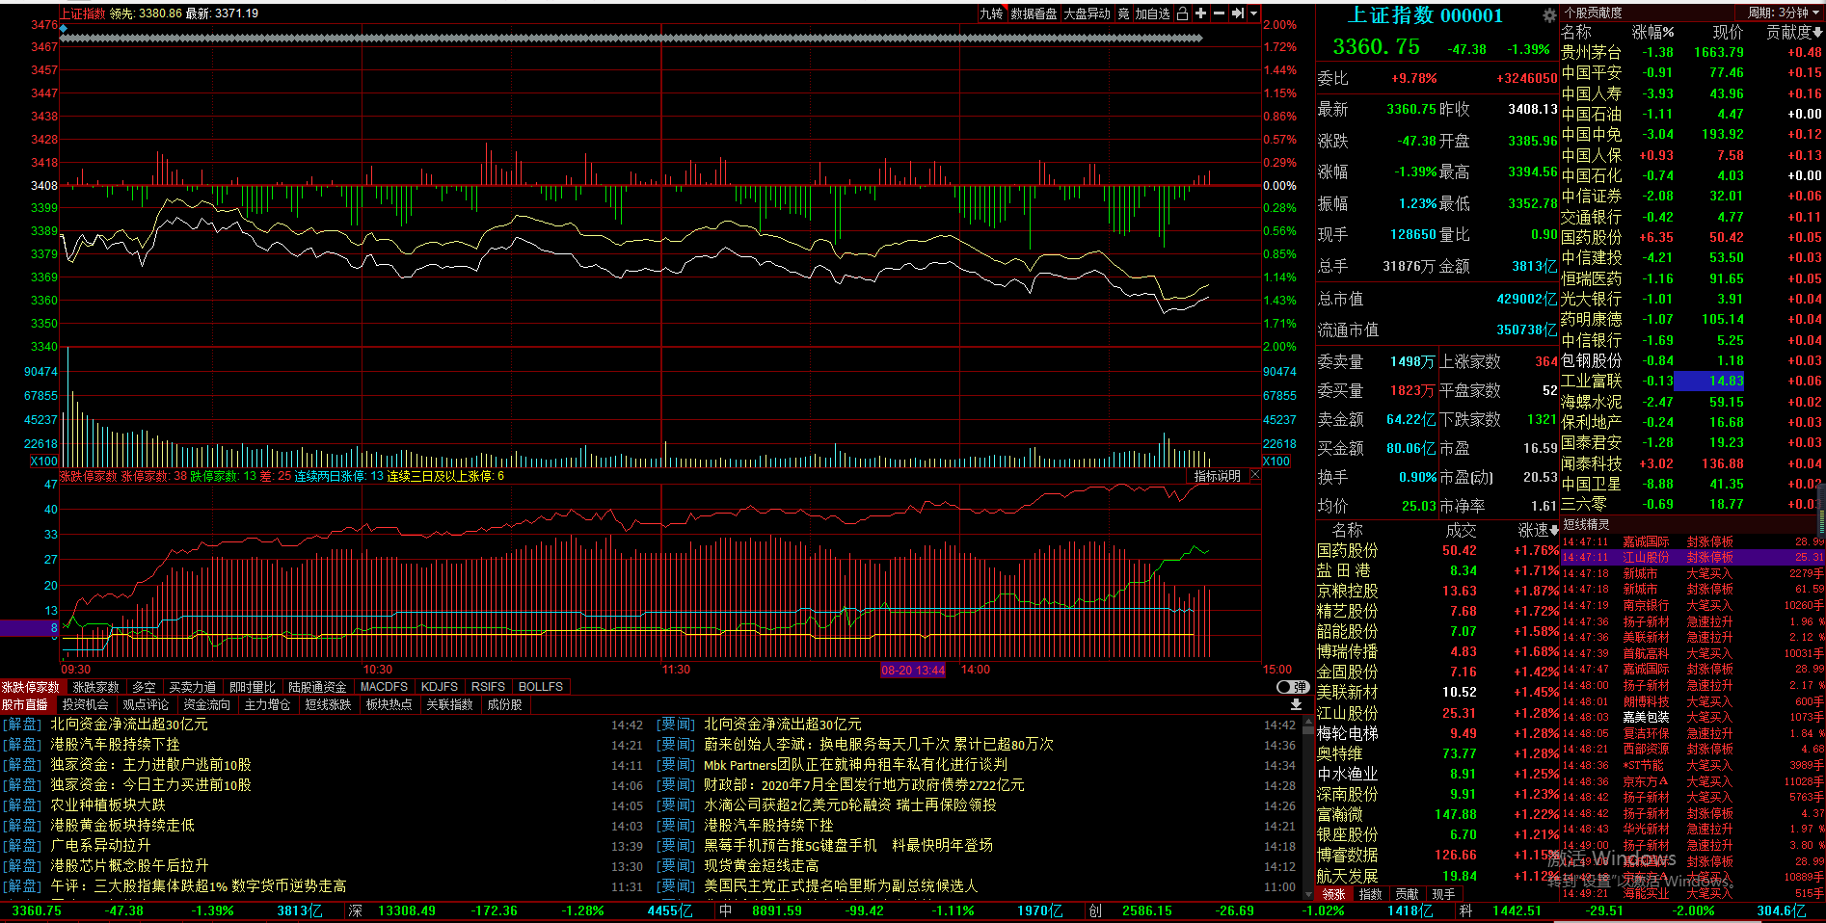Switch to the 涨跌家数 indicator tab

96,687
